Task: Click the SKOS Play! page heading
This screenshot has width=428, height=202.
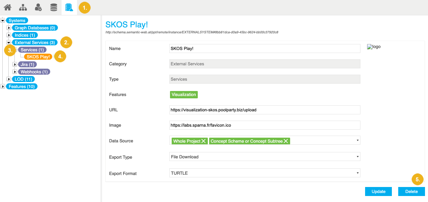Action: 126,24
